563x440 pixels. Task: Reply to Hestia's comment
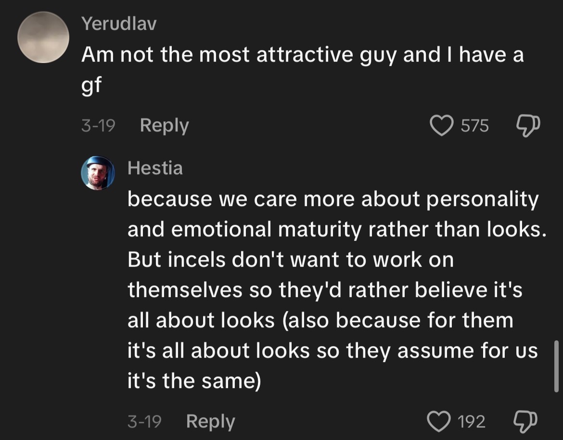[x=210, y=422]
